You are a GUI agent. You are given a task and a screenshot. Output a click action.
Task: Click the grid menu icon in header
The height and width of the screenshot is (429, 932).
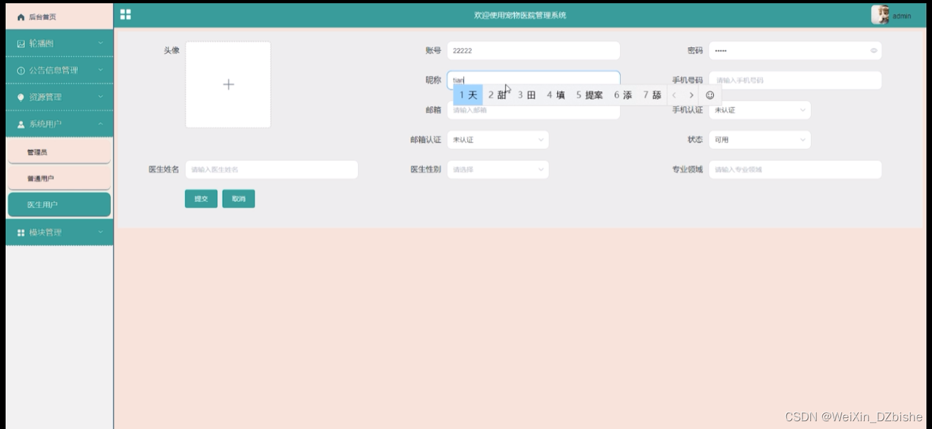click(x=126, y=14)
